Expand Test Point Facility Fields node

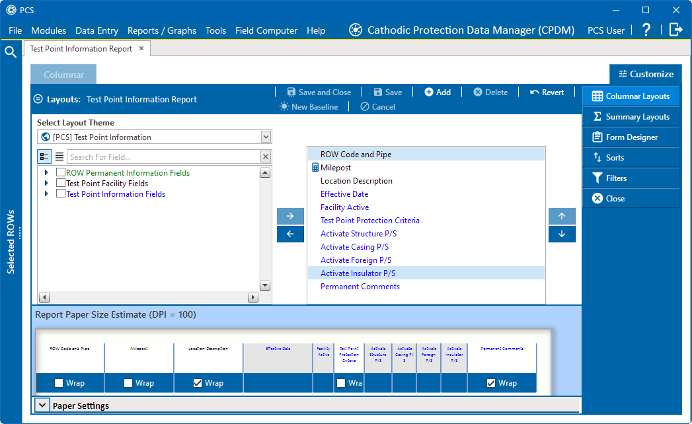click(46, 183)
